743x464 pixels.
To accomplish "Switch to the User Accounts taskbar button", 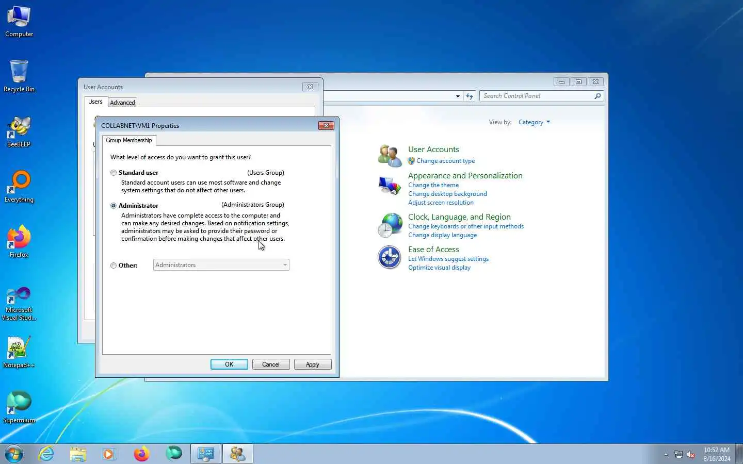I will [238, 454].
